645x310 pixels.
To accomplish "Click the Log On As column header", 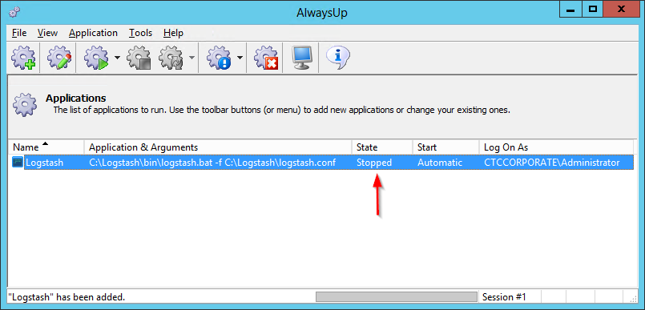I will tap(556, 147).
